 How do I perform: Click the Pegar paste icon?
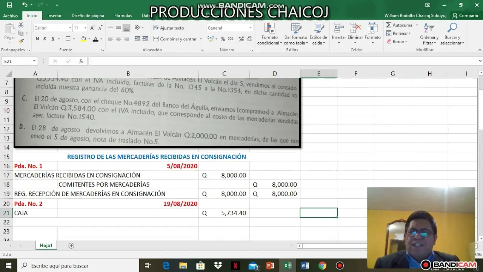(x=9, y=32)
